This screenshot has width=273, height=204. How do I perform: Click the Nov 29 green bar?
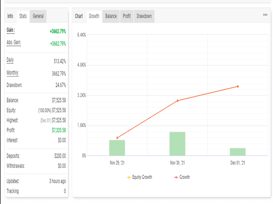[117, 148]
